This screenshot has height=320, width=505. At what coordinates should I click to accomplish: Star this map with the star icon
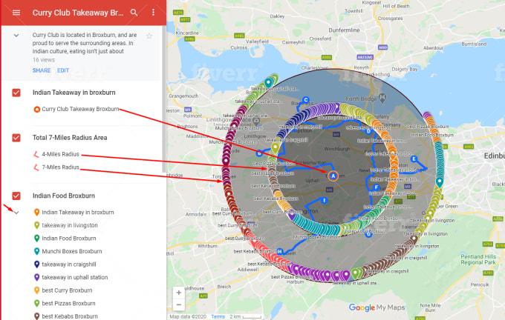pos(149,36)
